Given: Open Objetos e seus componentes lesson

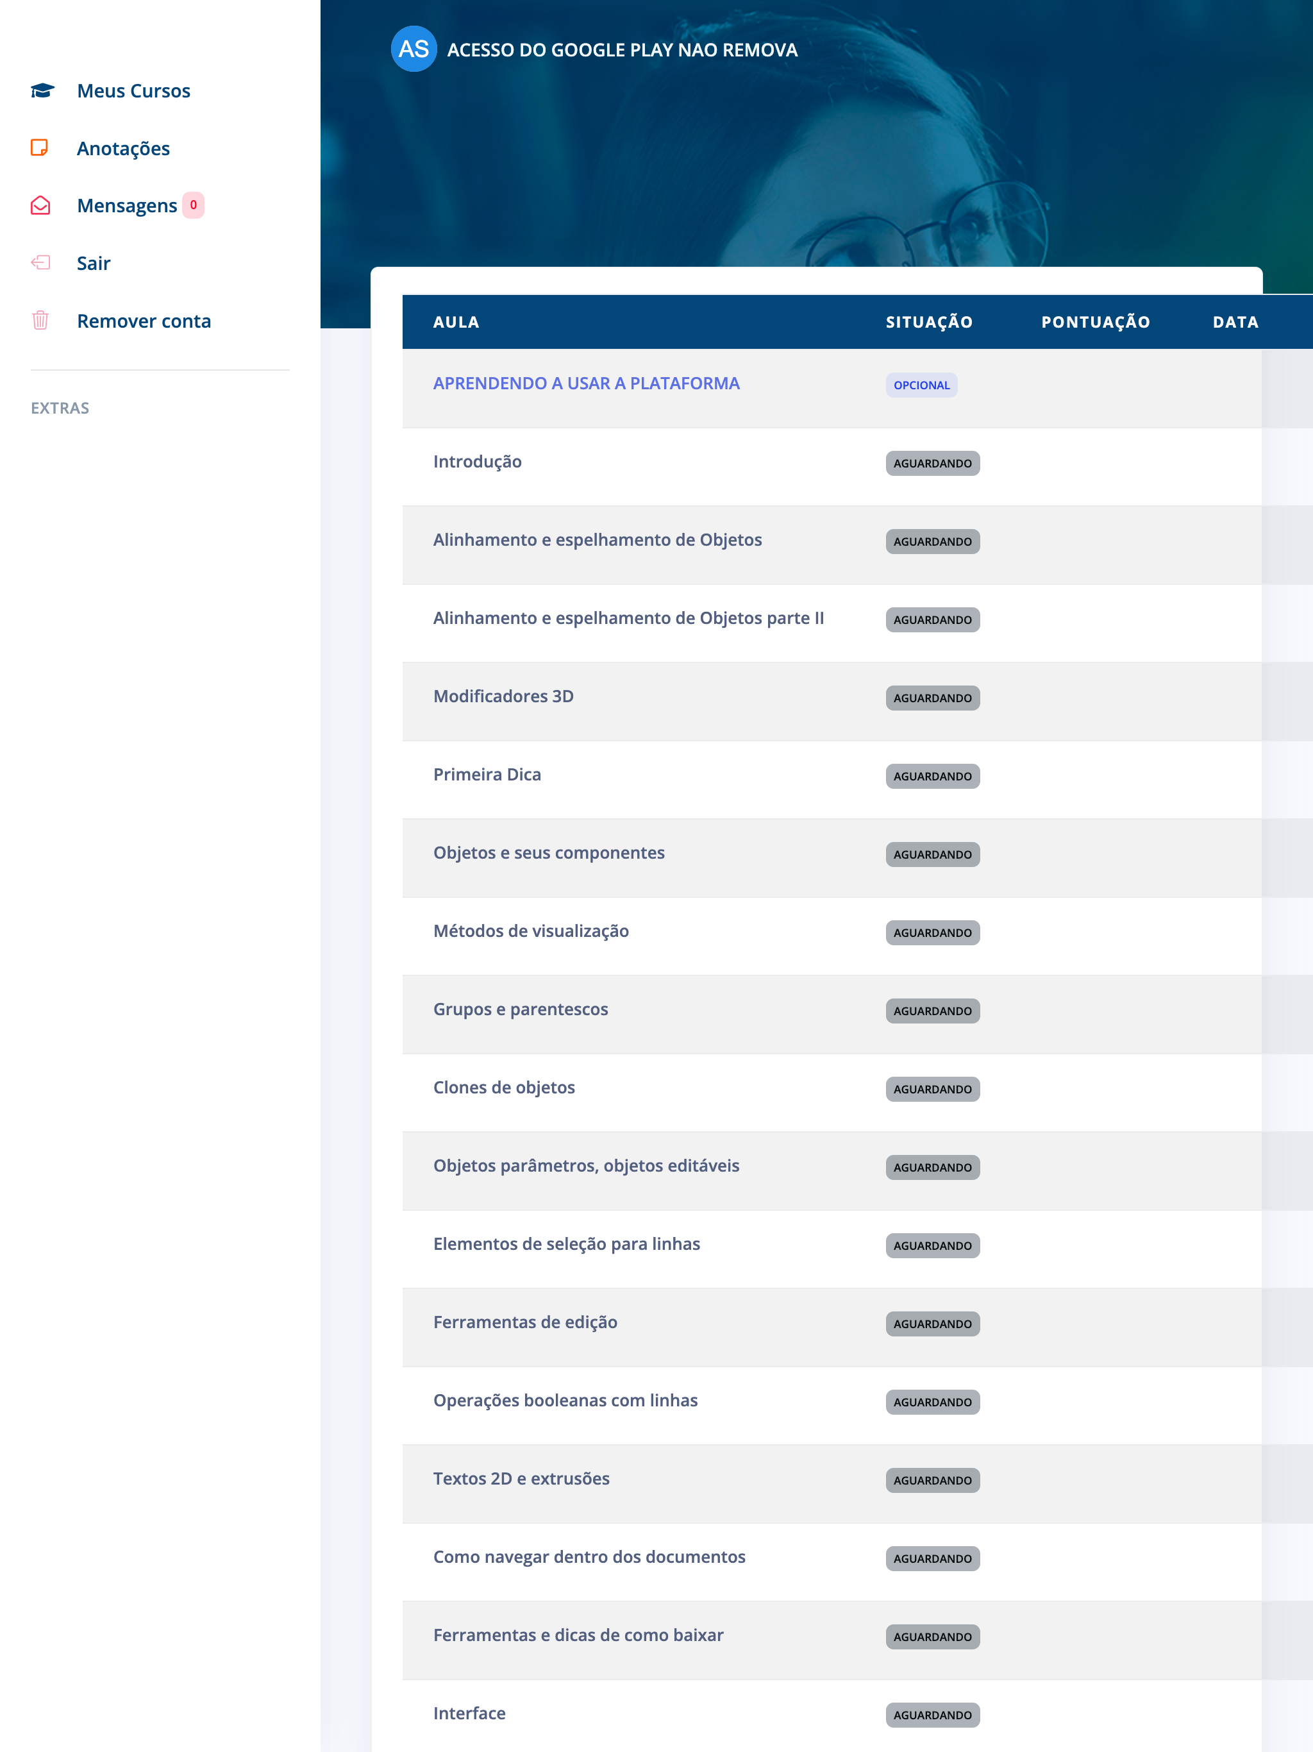Looking at the screenshot, I should (549, 853).
